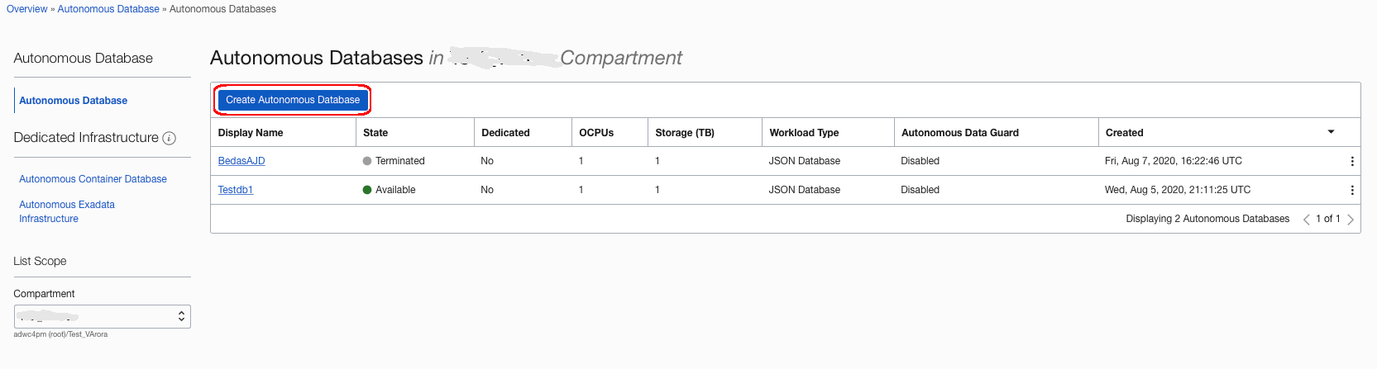
Task: Sort by the Display Name column header
Action: pos(251,133)
